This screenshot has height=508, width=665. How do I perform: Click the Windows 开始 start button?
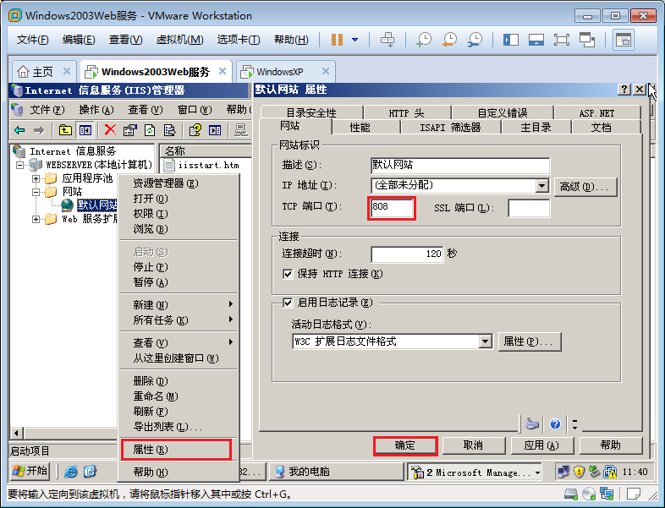(x=30, y=471)
